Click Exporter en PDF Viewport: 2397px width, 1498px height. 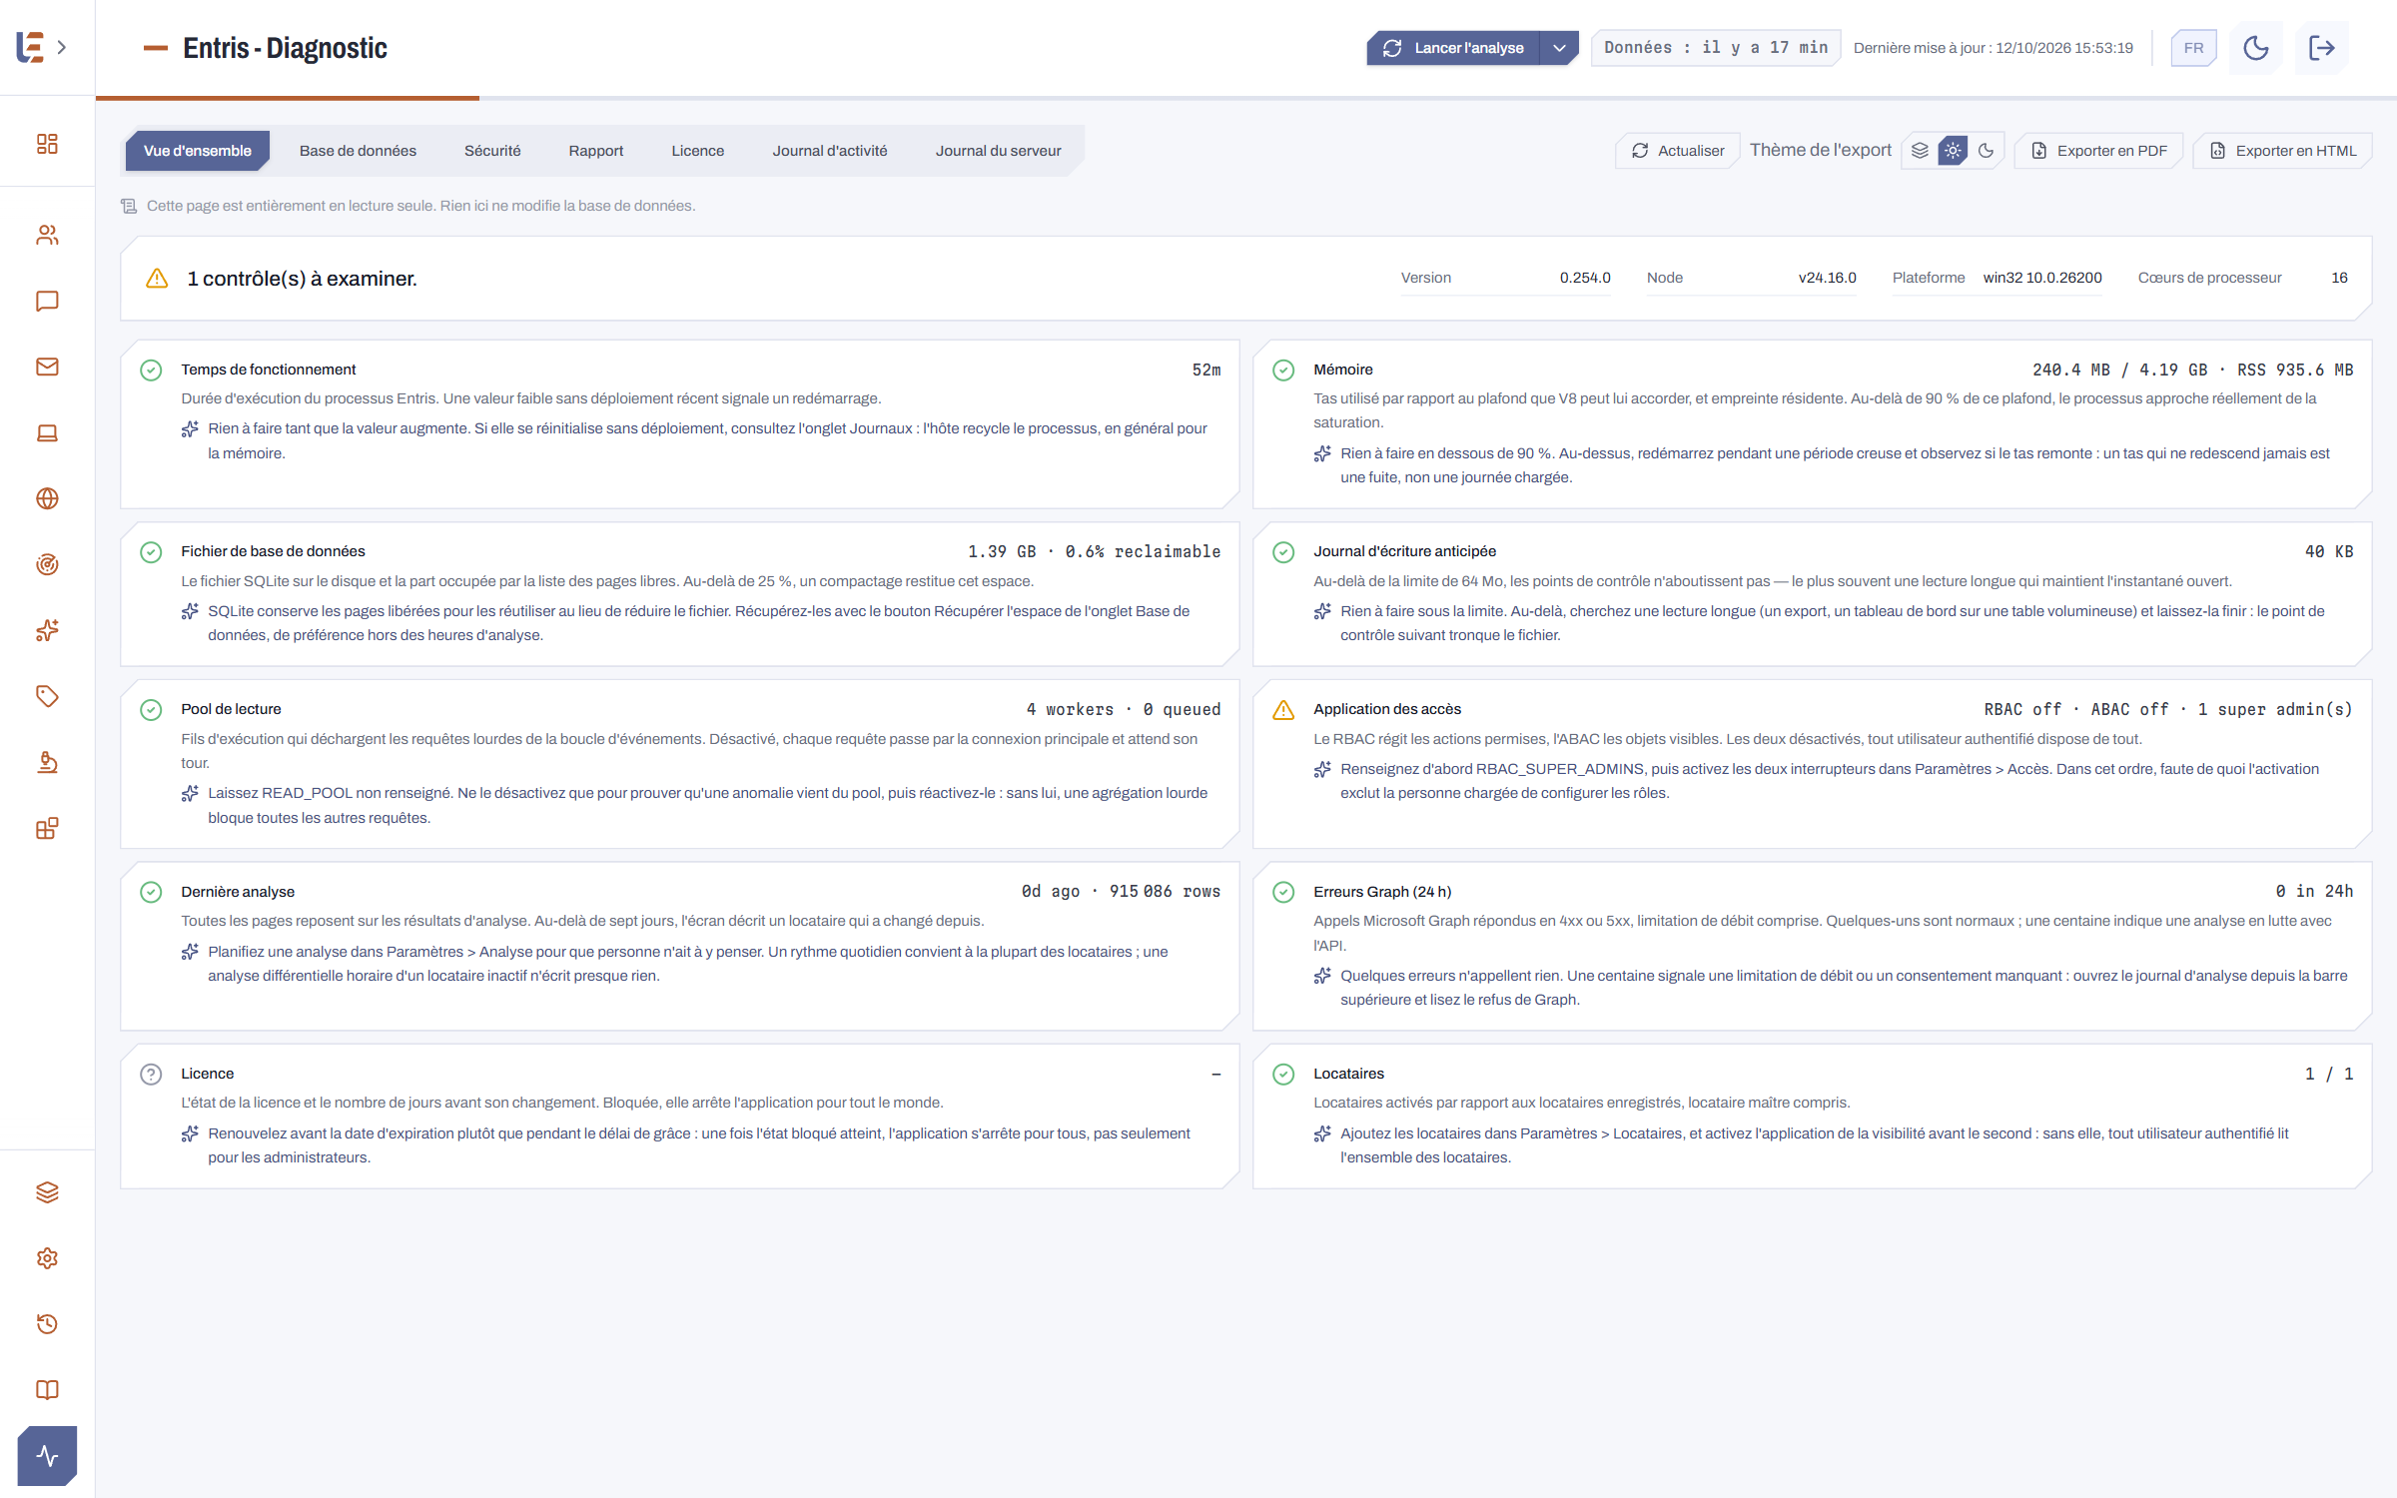click(2098, 151)
